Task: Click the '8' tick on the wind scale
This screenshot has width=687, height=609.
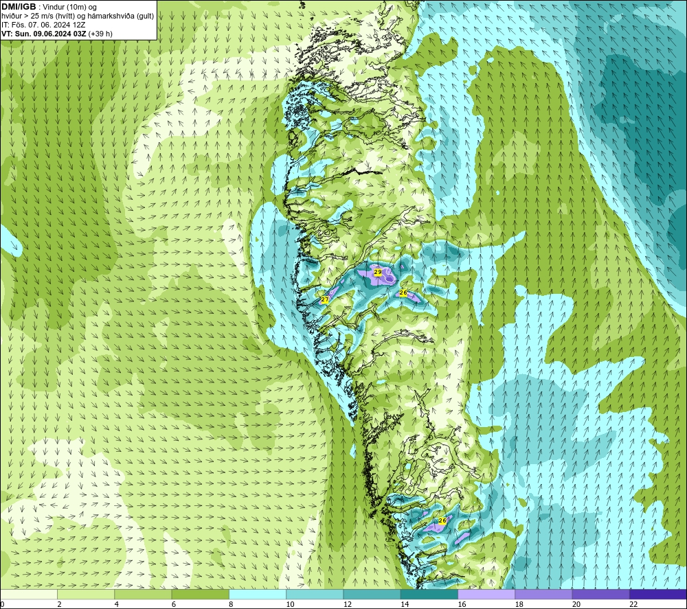Action: pyautogui.click(x=231, y=604)
